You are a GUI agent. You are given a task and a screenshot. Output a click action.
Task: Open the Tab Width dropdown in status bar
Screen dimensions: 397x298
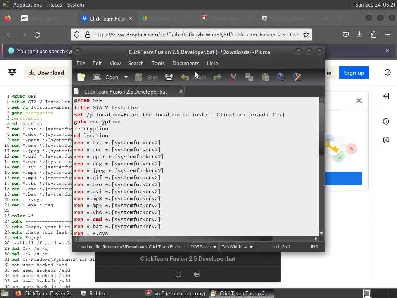237,247
